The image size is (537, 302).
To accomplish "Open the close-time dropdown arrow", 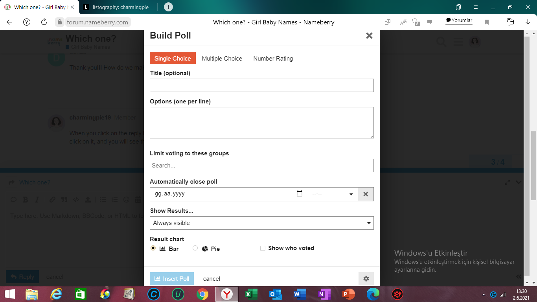I will pyautogui.click(x=351, y=194).
